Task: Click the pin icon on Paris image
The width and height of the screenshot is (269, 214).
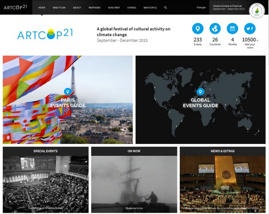Action: [68, 92]
